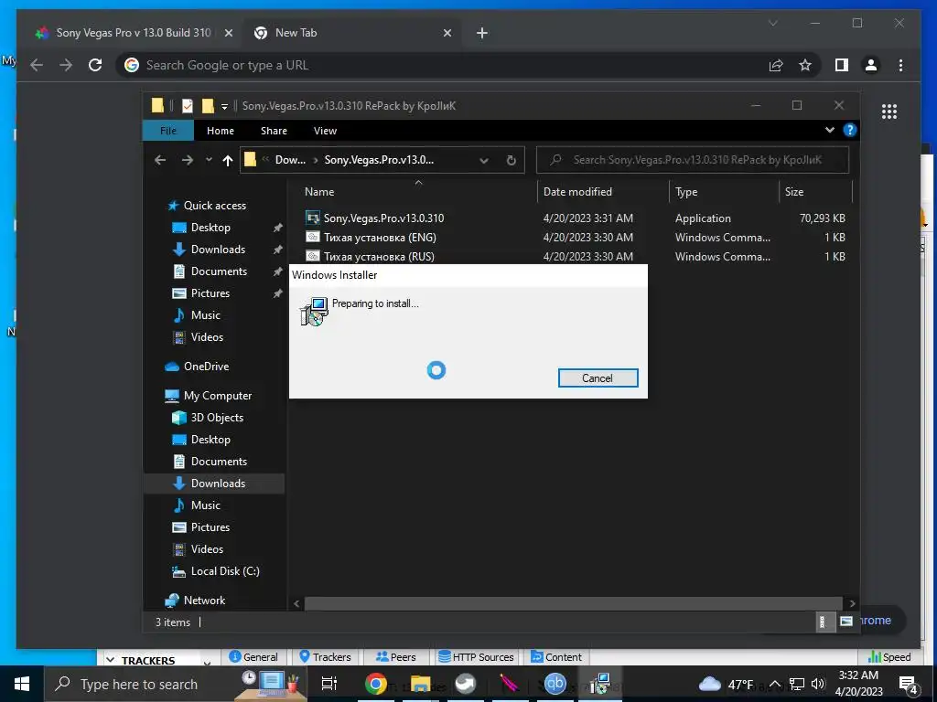The image size is (937, 702).
Task: Switch Explorer to large icons view
Action: (845, 622)
